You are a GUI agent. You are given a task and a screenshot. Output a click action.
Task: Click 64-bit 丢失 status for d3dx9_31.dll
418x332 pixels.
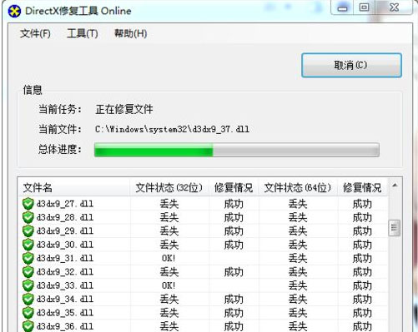click(298, 258)
